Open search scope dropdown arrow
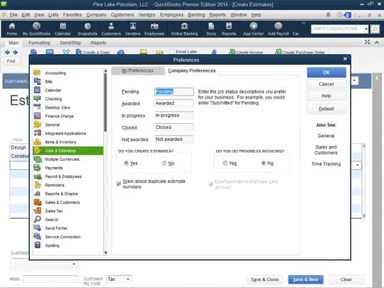The width and height of the screenshot is (384, 288). [366, 29]
